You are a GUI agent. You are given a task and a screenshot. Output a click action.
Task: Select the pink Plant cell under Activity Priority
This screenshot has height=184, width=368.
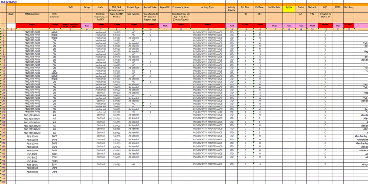coord(232,26)
